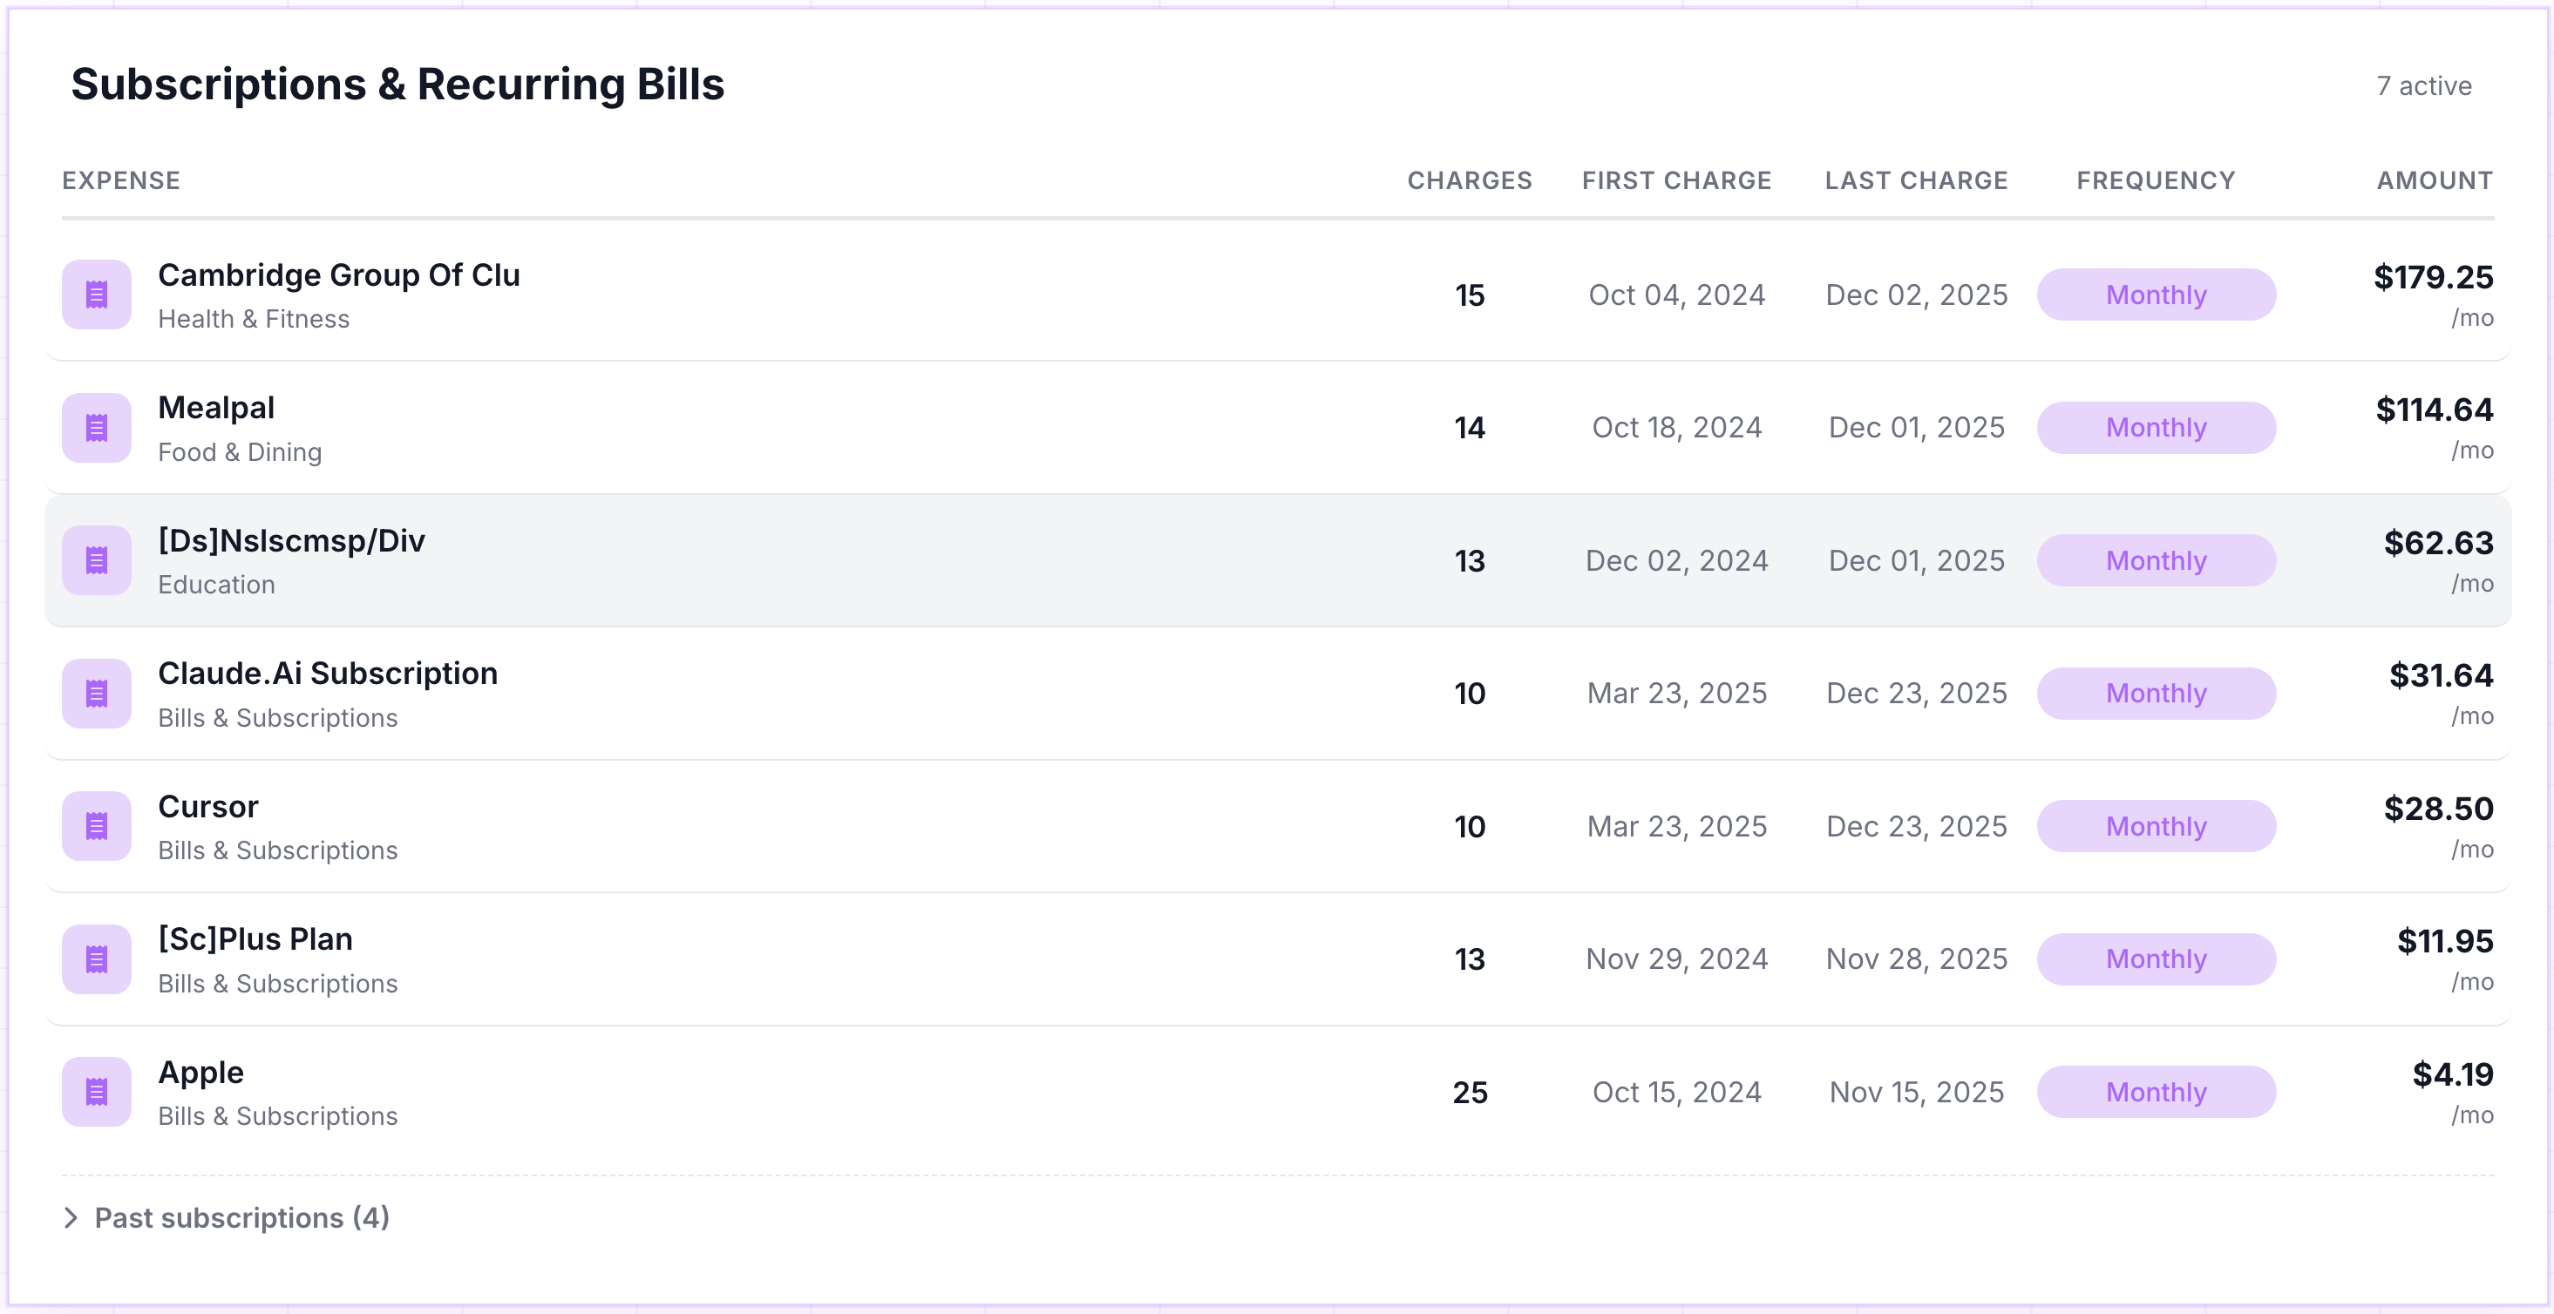This screenshot has width=2554, height=1314.
Task: Sort by the FIRST CHARGE column header
Action: pyautogui.click(x=1676, y=180)
